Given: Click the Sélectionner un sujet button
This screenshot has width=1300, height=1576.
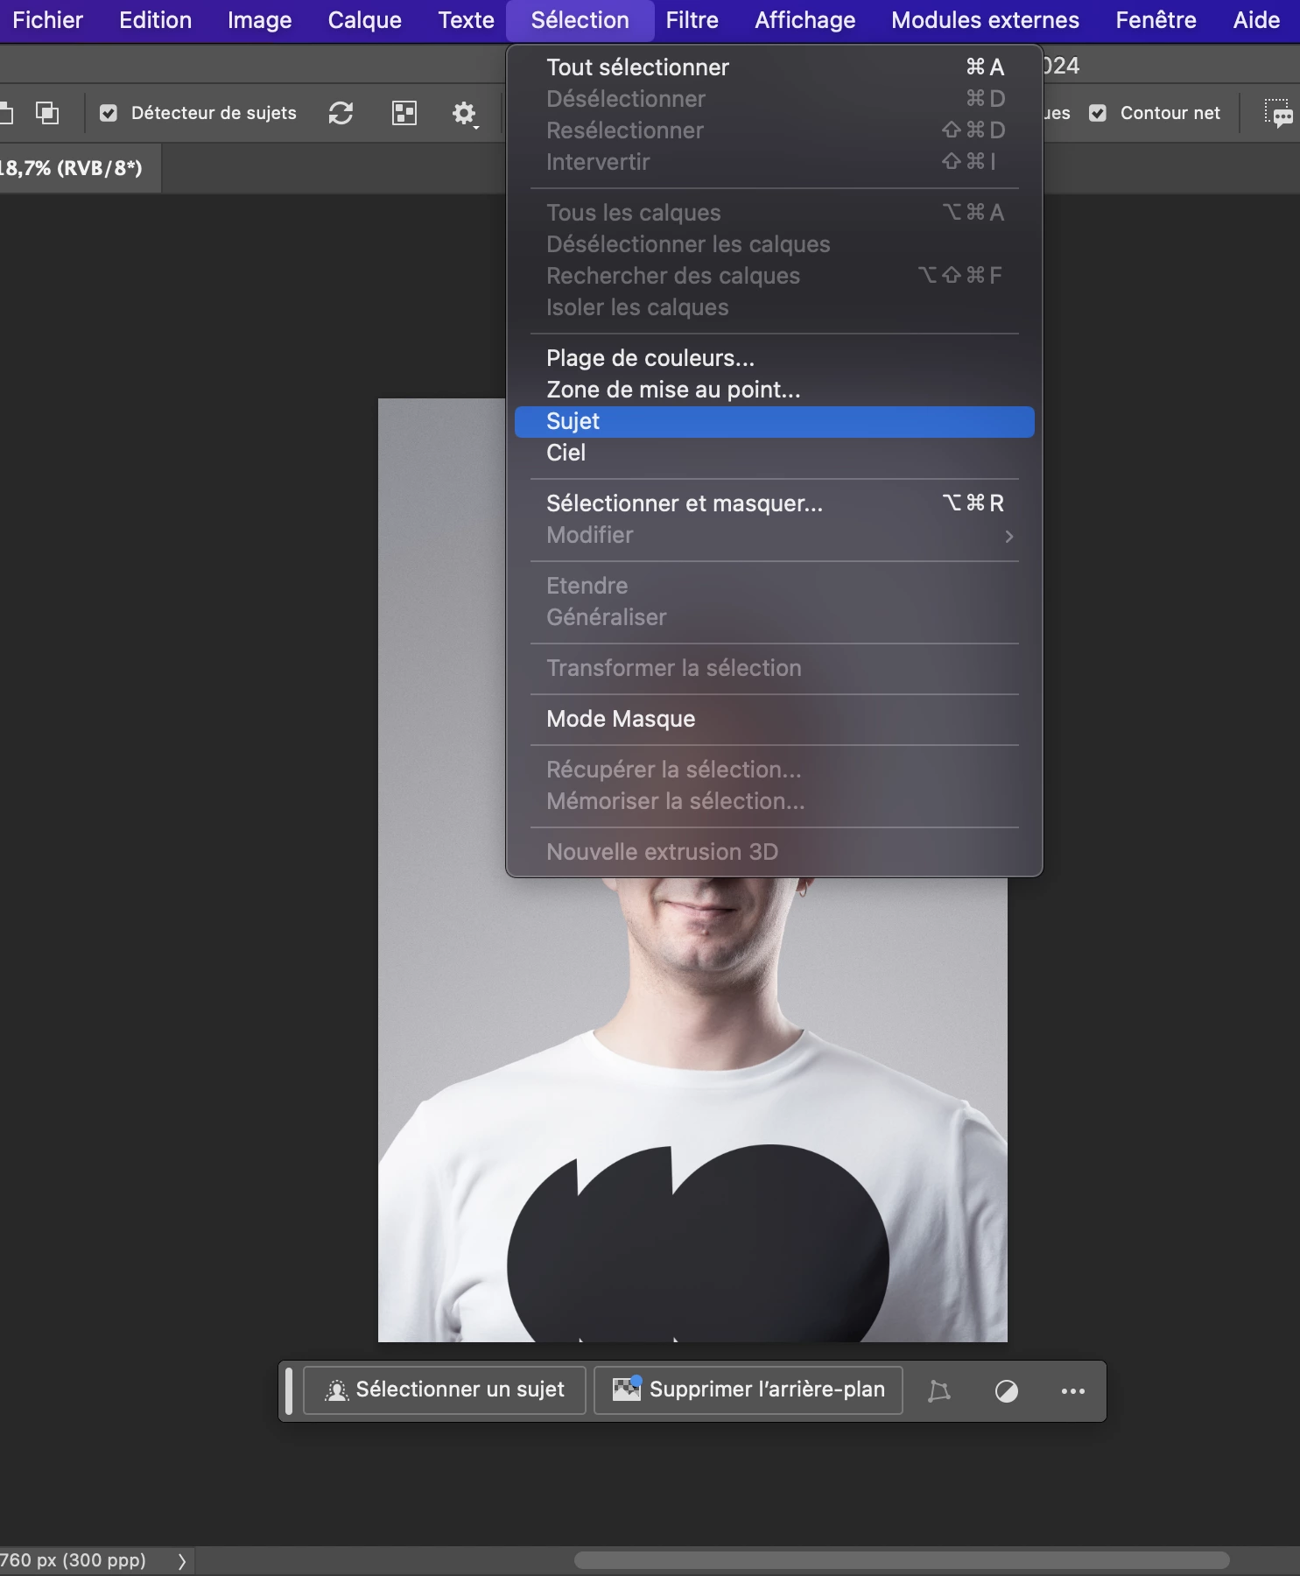Looking at the screenshot, I should (x=444, y=1390).
